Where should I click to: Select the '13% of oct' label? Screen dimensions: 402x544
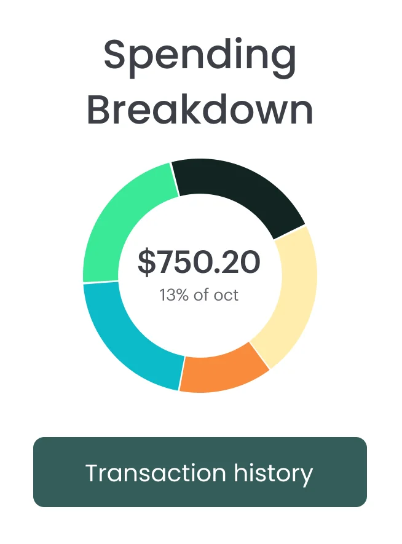(x=199, y=295)
